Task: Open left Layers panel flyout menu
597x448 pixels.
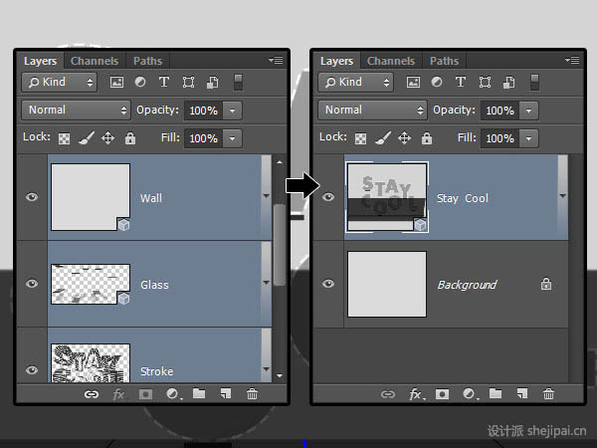Action: pos(276,60)
